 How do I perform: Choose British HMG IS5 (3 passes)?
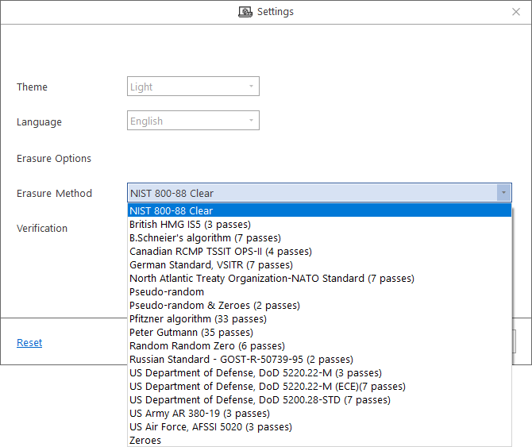tap(320, 224)
